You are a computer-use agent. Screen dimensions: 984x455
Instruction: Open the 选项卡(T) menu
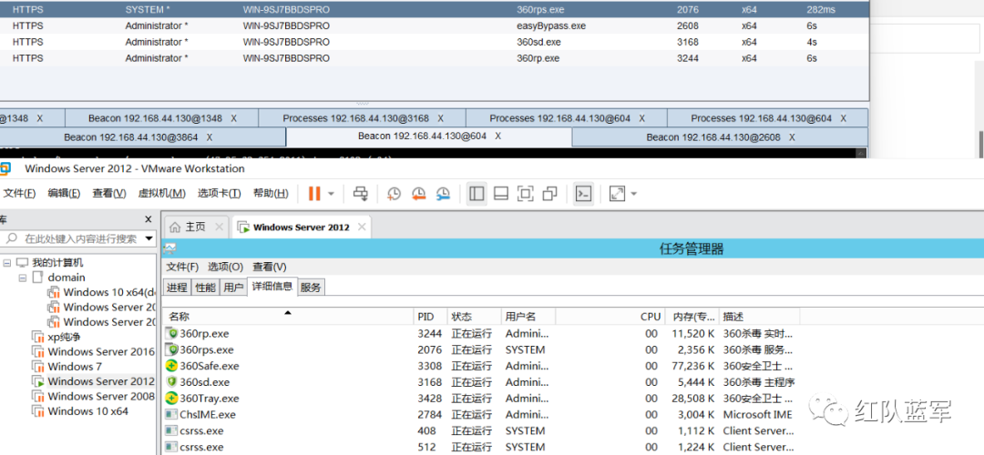click(x=219, y=193)
